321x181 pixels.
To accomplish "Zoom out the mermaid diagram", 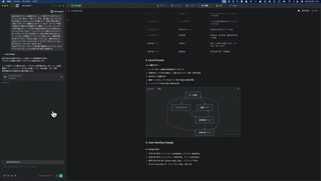I will [x=227, y=134].
